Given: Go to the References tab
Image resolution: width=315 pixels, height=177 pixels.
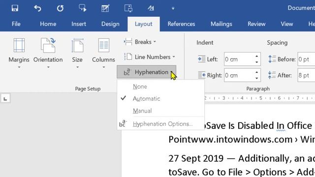Looking at the screenshot, I should click(x=181, y=24).
